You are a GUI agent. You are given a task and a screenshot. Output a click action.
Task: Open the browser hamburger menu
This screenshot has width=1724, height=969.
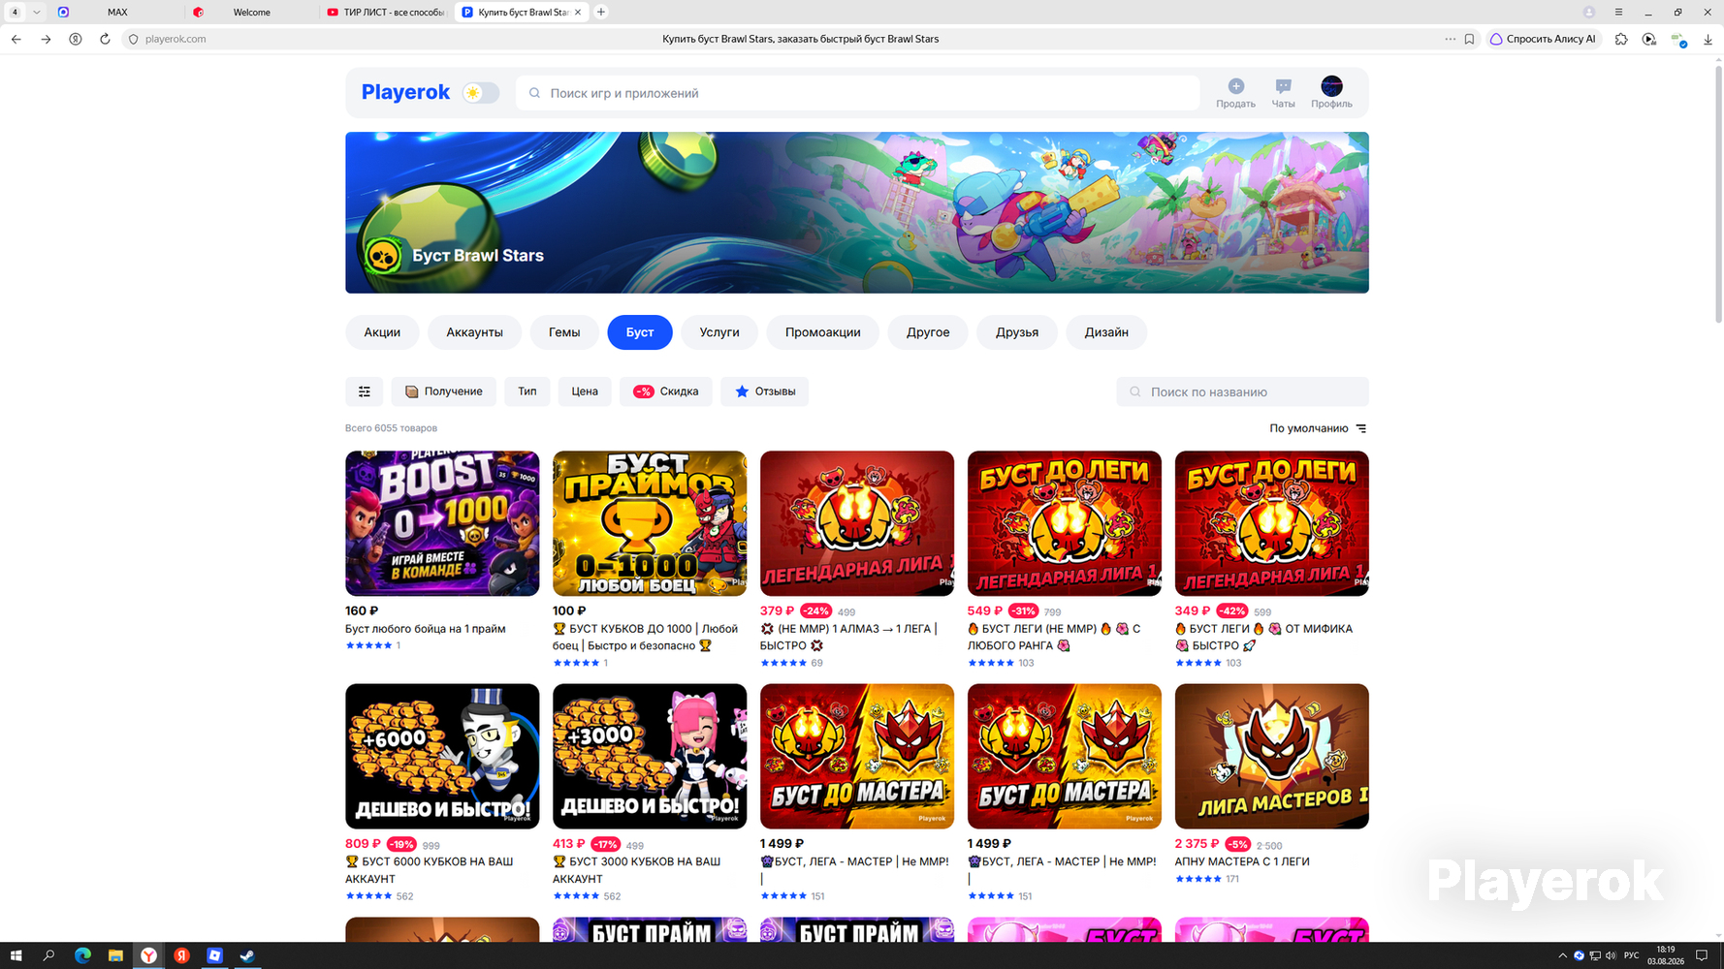point(1618,12)
